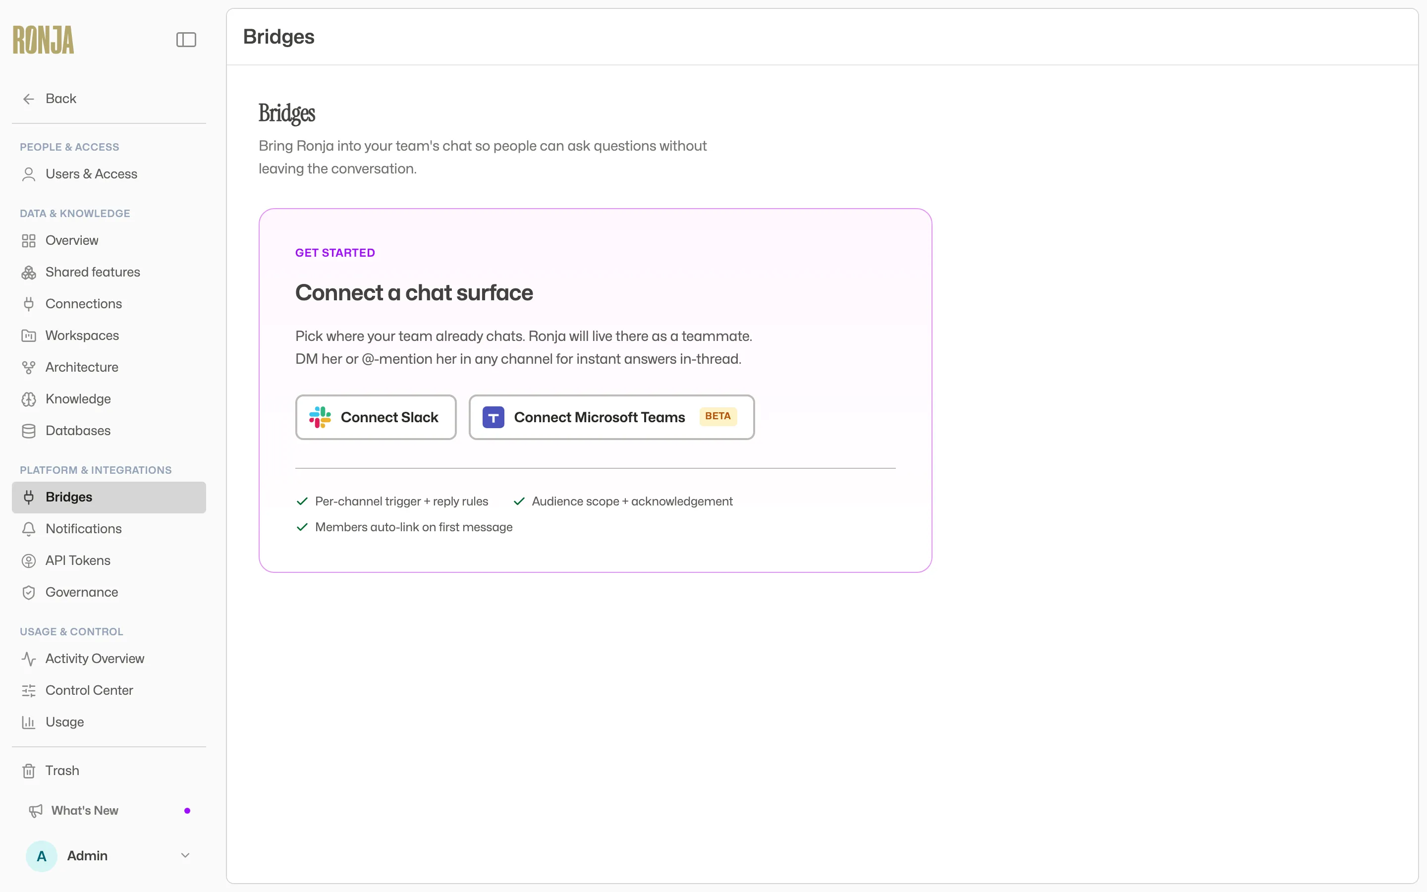
Task: Expand the Admin account menu chevron
Action: click(x=185, y=855)
